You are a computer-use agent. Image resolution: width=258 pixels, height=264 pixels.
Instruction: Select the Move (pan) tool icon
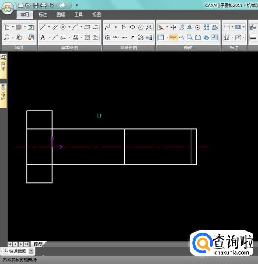(x=173, y=27)
